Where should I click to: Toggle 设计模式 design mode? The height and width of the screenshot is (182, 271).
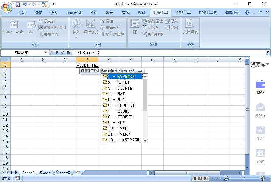tap(91, 27)
